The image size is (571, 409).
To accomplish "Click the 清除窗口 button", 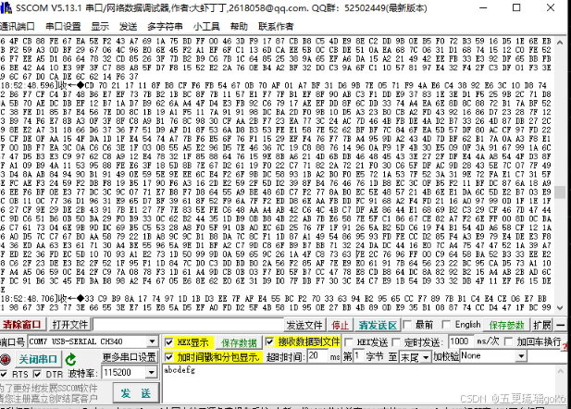I will [x=22, y=325].
